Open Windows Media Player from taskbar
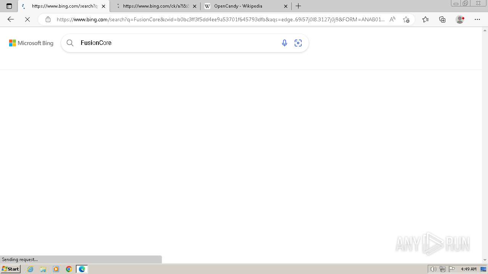Viewport: 488px width, 274px height. (56, 269)
